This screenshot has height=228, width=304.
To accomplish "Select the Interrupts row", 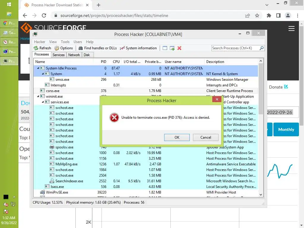I will (x=146, y=85).
